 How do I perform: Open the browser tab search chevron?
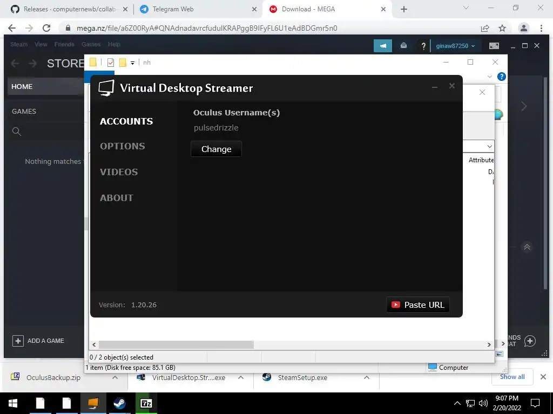[x=466, y=8]
